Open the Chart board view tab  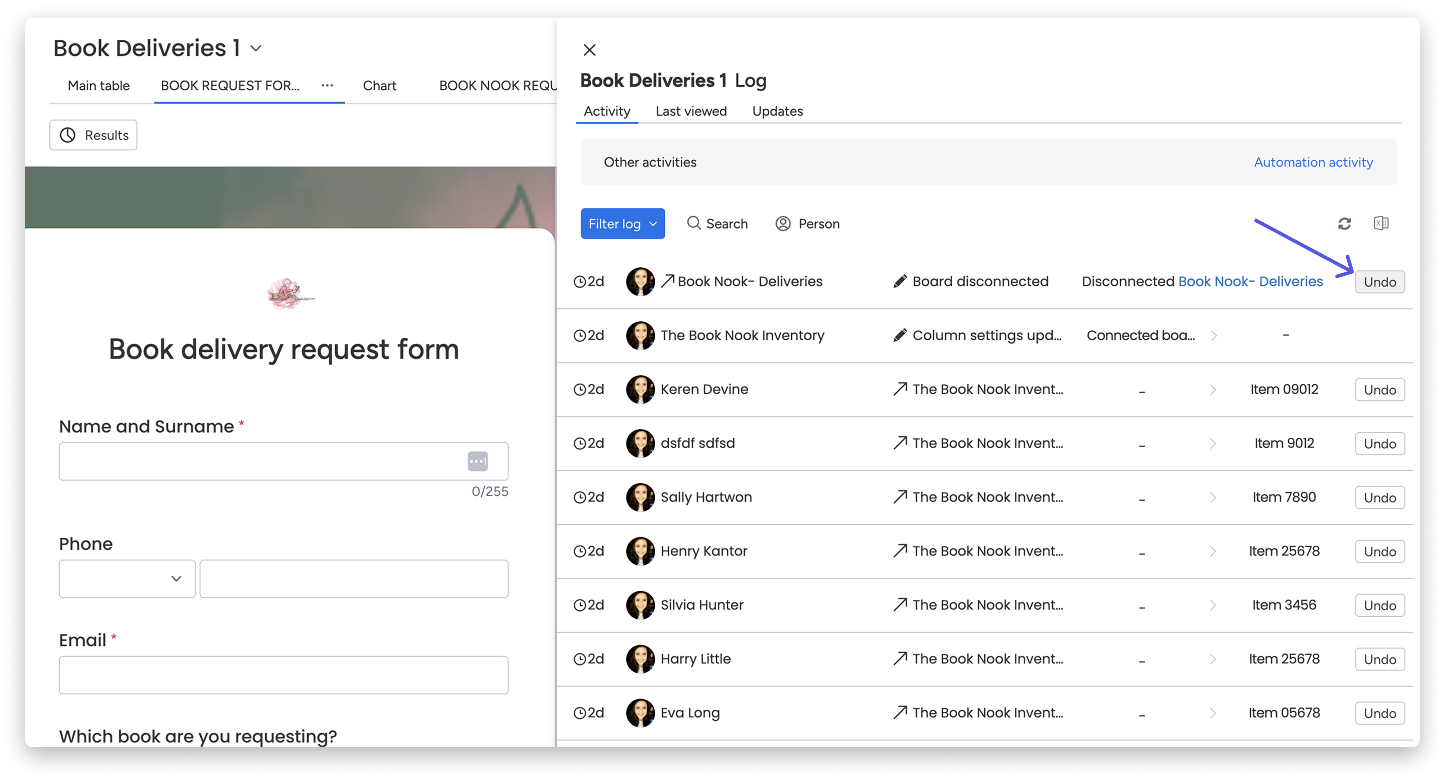coord(379,85)
